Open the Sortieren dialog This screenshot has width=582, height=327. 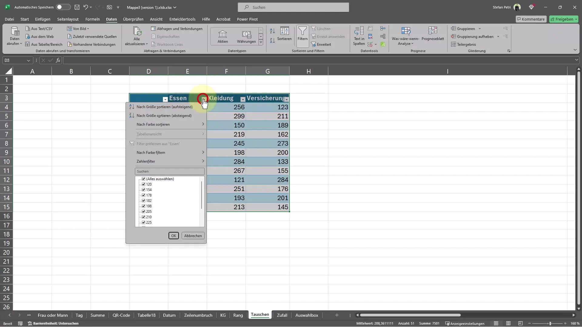(284, 34)
